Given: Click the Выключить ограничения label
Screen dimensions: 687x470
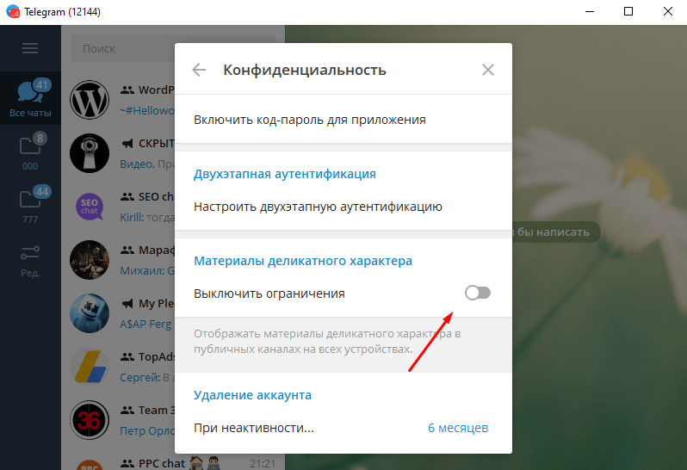Looking at the screenshot, I should click(269, 294).
